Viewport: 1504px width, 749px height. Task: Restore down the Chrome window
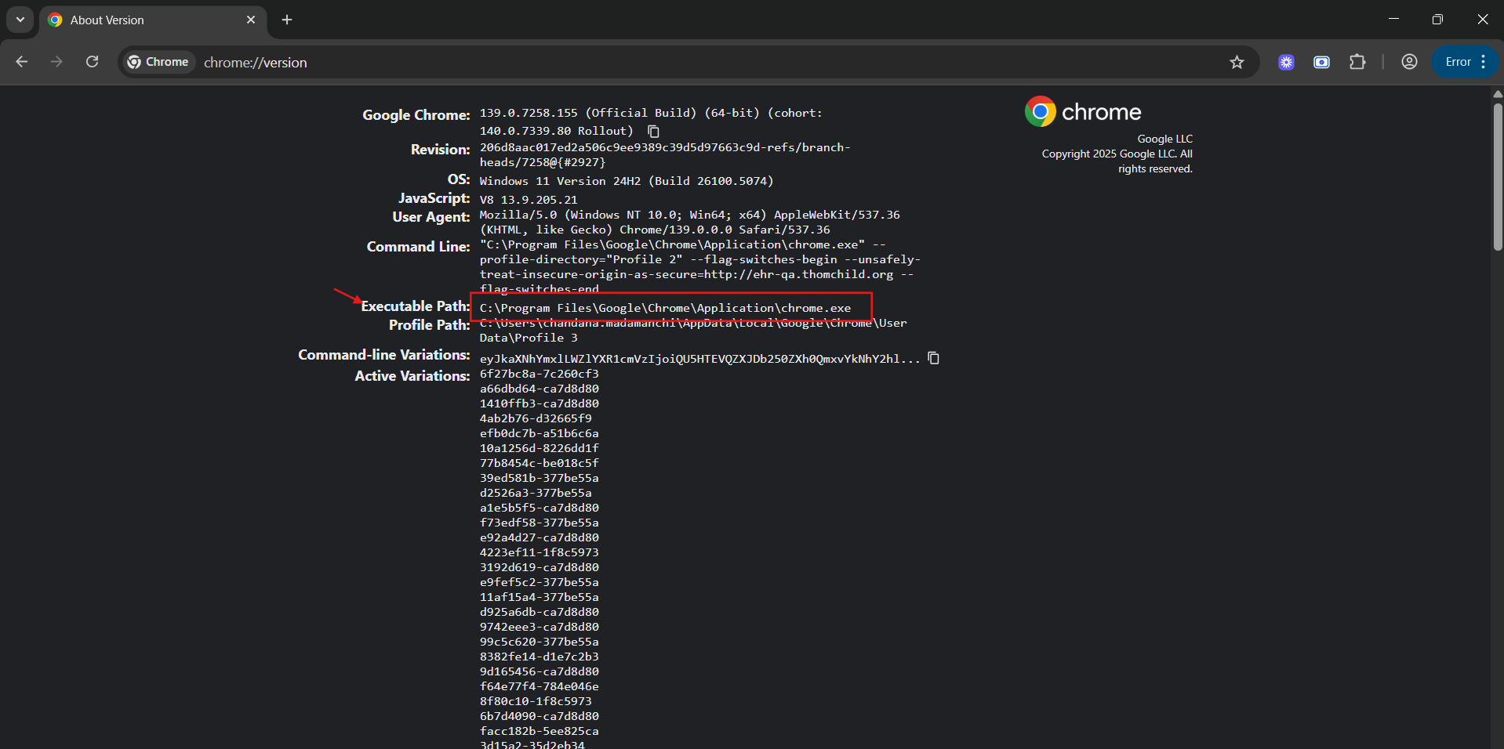pos(1437,20)
